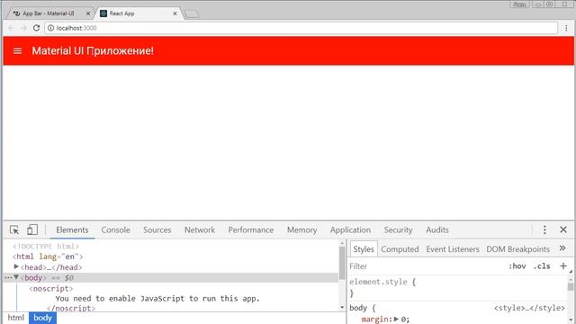
Task: Select the DOCTYPE html row
Action: pyautogui.click(x=171, y=246)
